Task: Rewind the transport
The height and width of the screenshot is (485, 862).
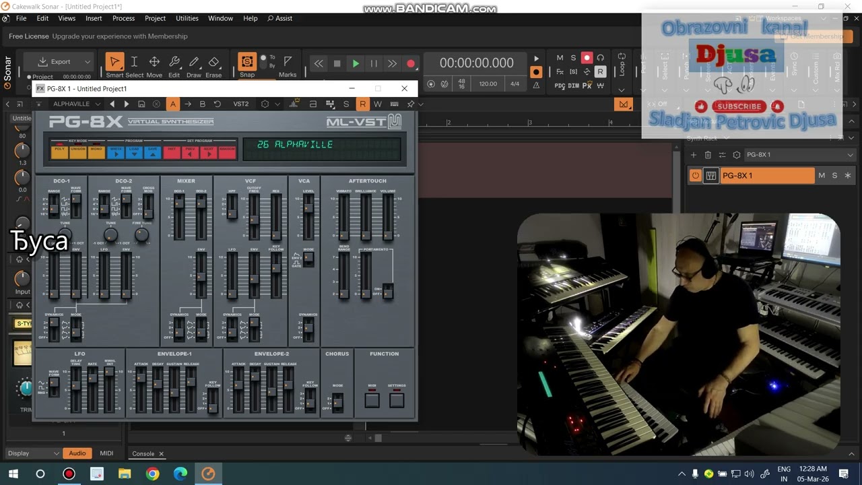Action: point(319,64)
